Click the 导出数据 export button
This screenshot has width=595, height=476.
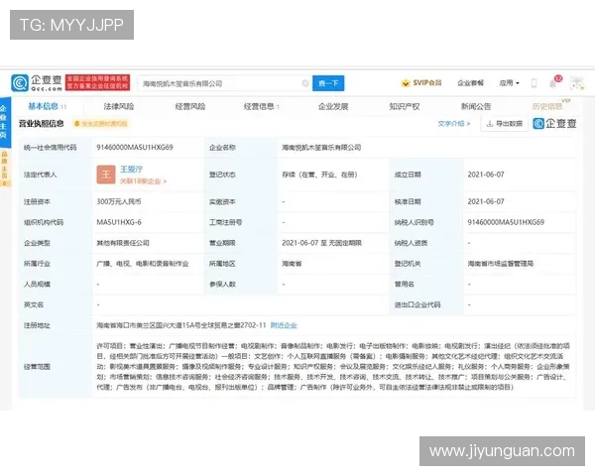[505, 123]
